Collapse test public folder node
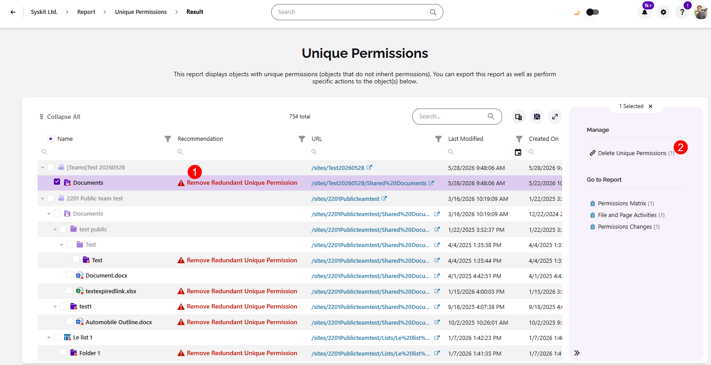The height and width of the screenshot is (365, 711). coord(55,230)
